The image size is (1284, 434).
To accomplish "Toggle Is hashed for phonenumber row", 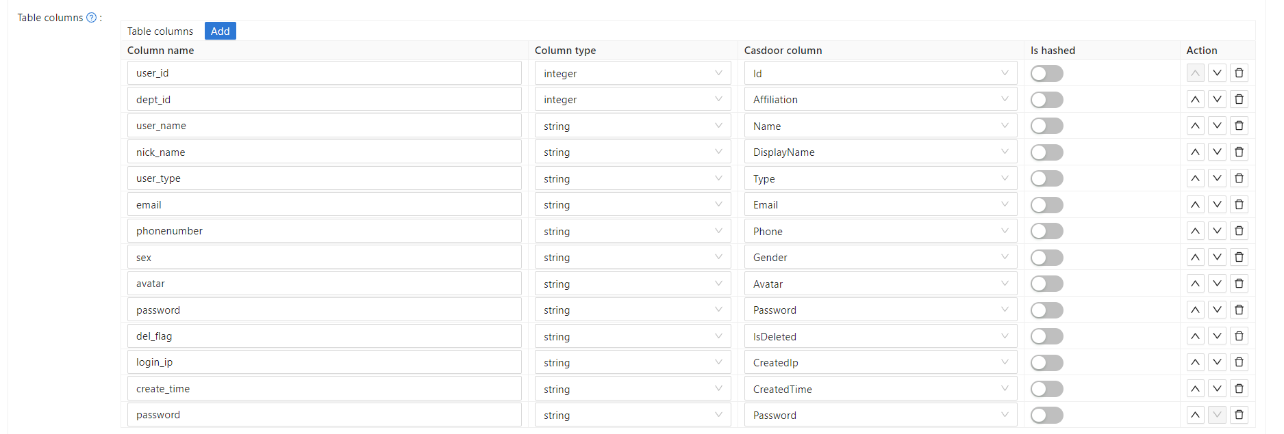I will 1046,231.
